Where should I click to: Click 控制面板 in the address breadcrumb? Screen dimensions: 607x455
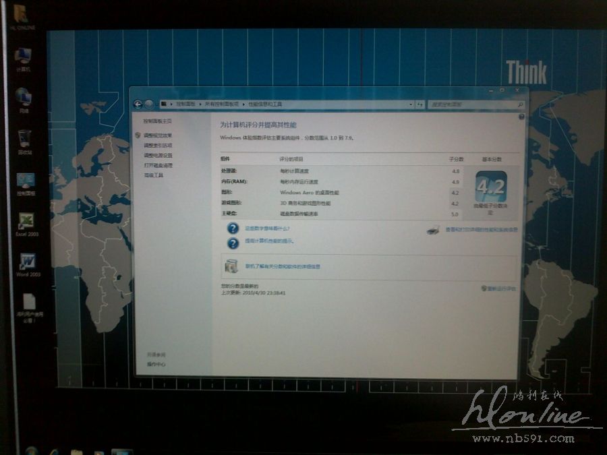(185, 104)
